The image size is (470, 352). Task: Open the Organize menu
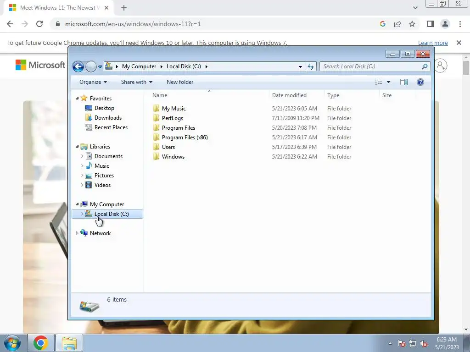93,82
